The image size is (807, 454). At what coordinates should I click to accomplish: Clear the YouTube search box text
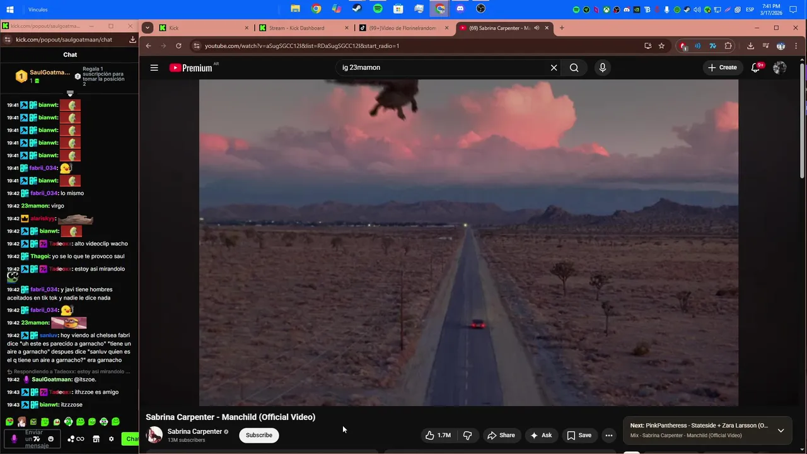(554, 67)
